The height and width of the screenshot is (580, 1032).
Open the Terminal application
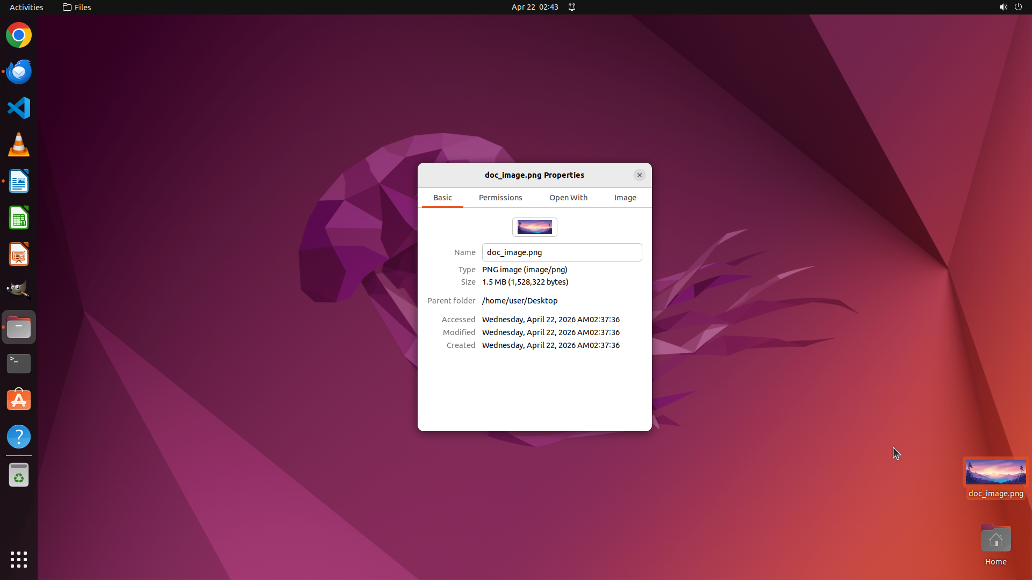[19, 364]
